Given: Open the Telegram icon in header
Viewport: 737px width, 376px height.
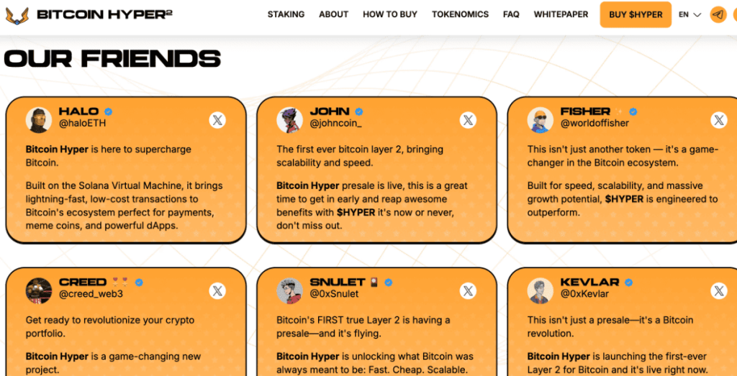Looking at the screenshot, I should [718, 14].
